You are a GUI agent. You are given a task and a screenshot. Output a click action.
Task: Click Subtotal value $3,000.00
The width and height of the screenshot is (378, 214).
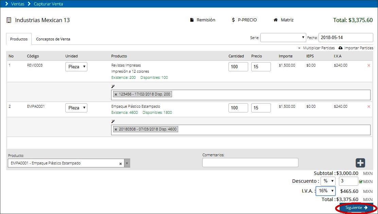(347, 173)
